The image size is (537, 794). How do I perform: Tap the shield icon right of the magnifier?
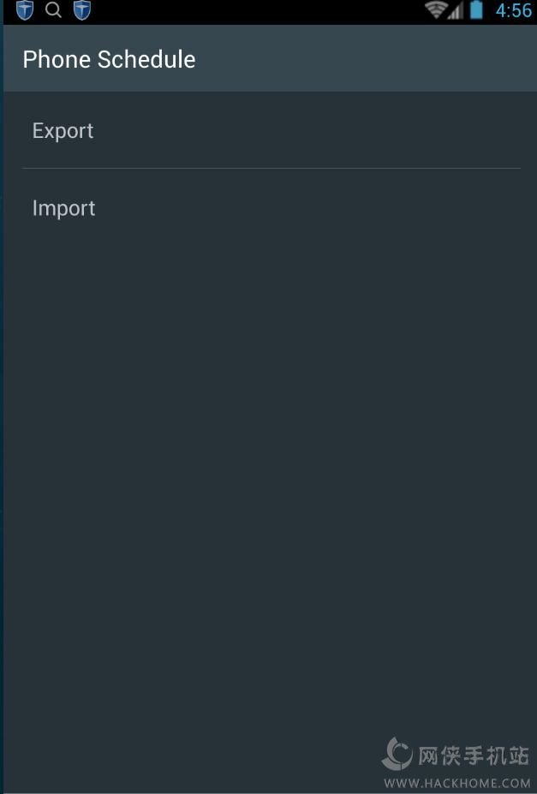(x=82, y=10)
